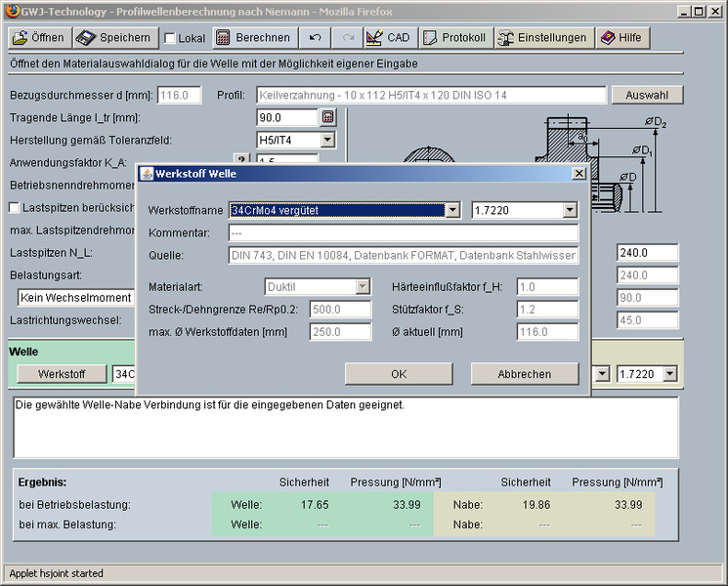Screen dimensions: 728x586
Task: Expand the H5/IT4 tolerance dropdown
Action: (327, 140)
